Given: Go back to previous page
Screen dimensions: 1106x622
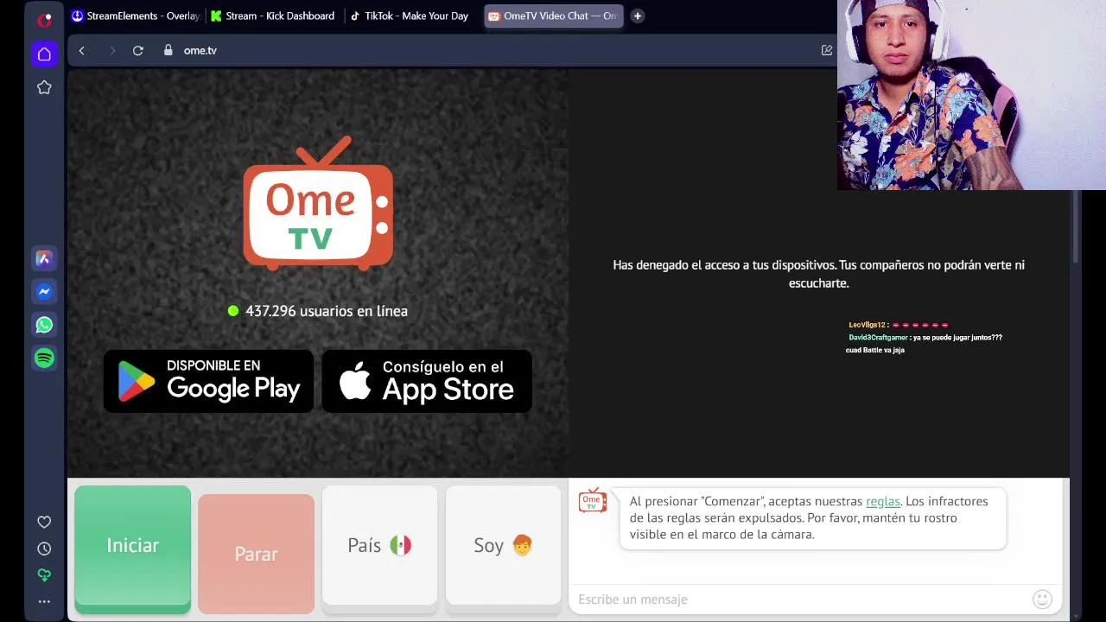Looking at the screenshot, I should 82,51.
